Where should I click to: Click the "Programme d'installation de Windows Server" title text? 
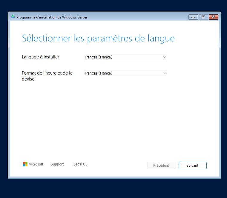click(52, 17)
